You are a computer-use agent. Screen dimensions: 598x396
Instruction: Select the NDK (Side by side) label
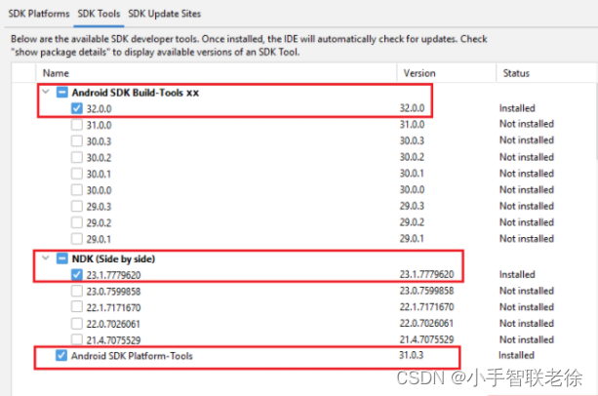pyautogui.click(x=113, y=258)
